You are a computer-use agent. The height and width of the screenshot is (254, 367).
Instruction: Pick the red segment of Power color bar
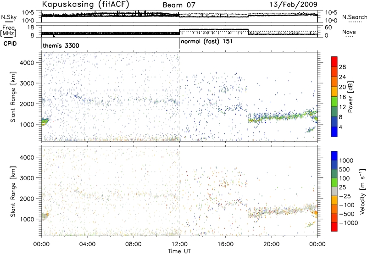coord(334,61)
